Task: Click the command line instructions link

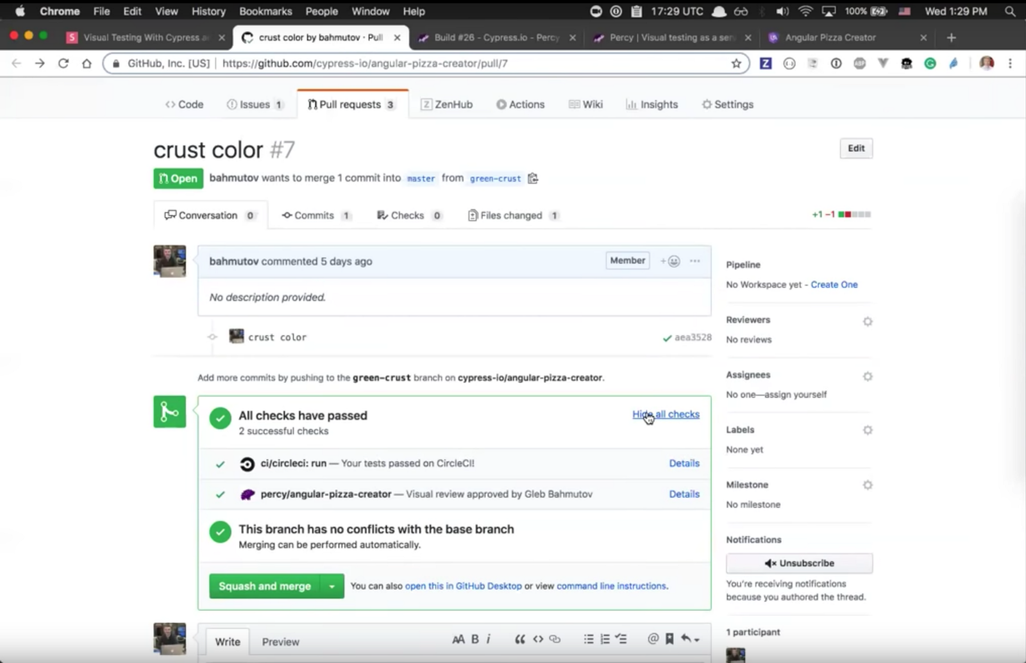Action: pos(611,586)
